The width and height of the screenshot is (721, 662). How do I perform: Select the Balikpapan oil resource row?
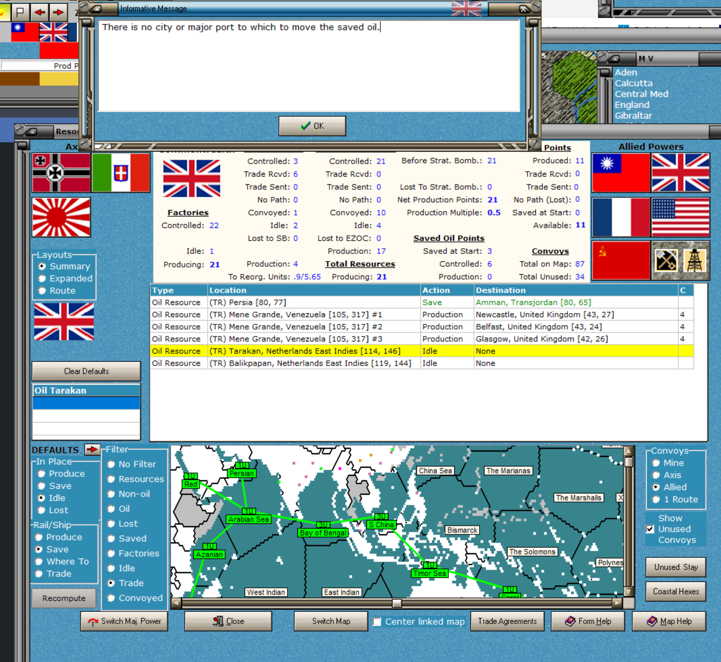[421, 363]
